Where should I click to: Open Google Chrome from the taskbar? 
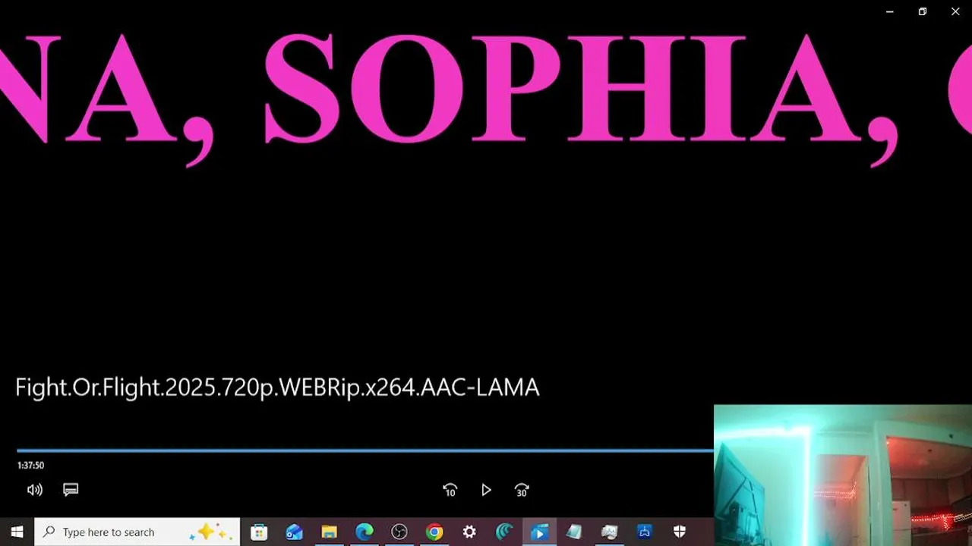pos(434,532)
